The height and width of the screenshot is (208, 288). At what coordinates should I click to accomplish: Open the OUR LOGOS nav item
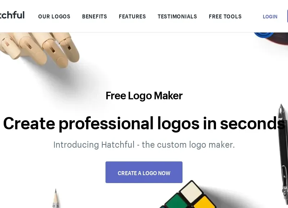pyautogui.click(x=54, y=17)
